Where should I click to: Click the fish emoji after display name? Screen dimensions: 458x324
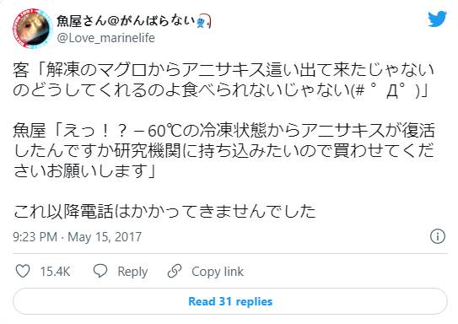204,21
